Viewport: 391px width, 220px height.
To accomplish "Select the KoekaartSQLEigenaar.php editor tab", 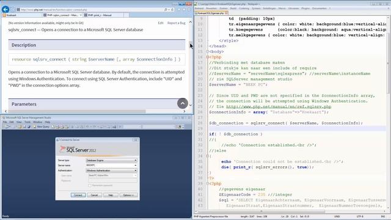I will pyautogui.click(x=210, y=13).
